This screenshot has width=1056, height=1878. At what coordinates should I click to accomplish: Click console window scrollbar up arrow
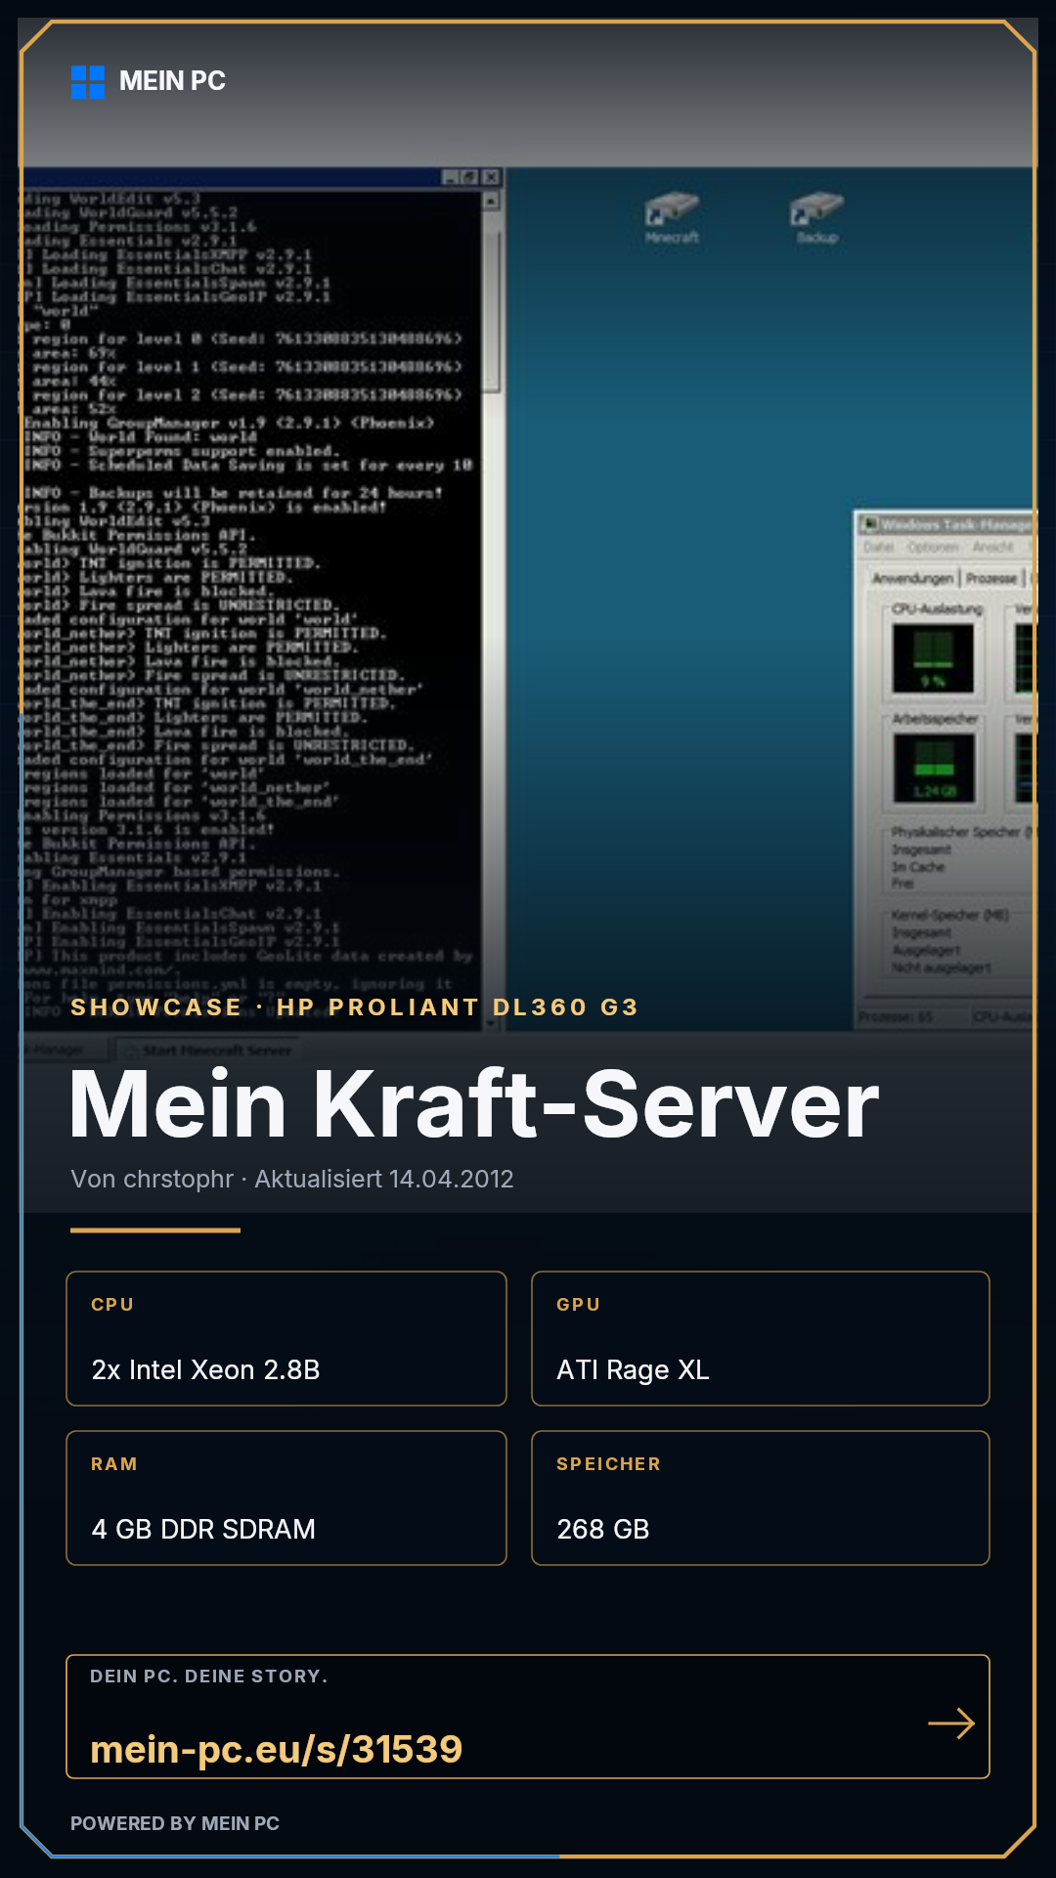pos(491,201)
